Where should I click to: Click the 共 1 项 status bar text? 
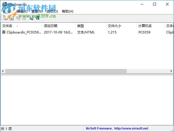point(6,129)
